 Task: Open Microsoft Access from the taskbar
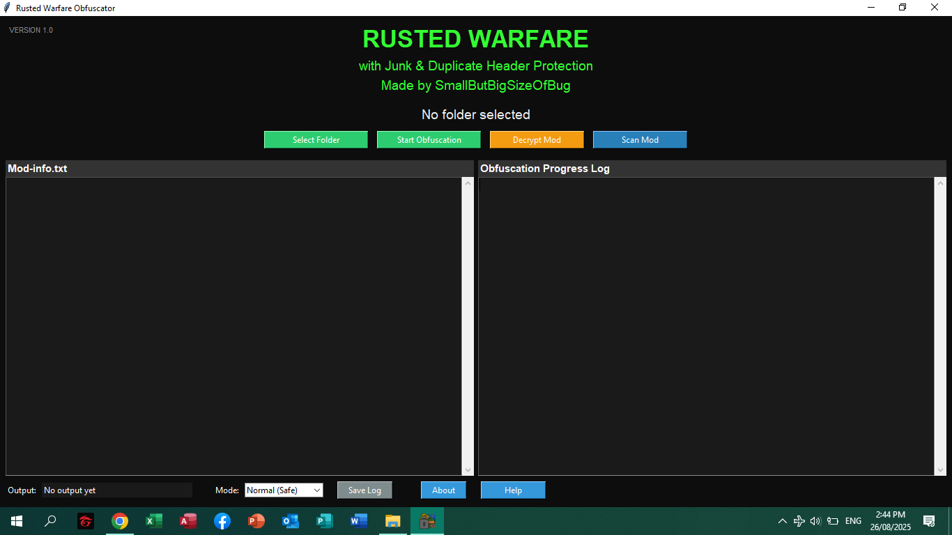click(188, 520)
